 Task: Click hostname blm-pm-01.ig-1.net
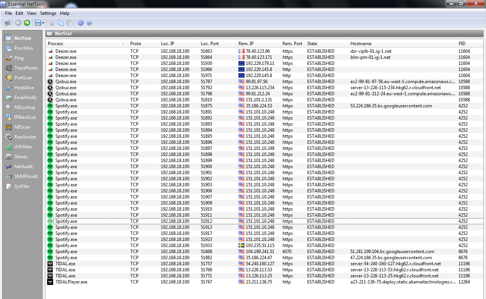pyautogui.click(x=370, y=57)
